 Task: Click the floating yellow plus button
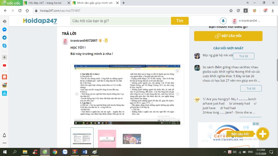point(263,134)
